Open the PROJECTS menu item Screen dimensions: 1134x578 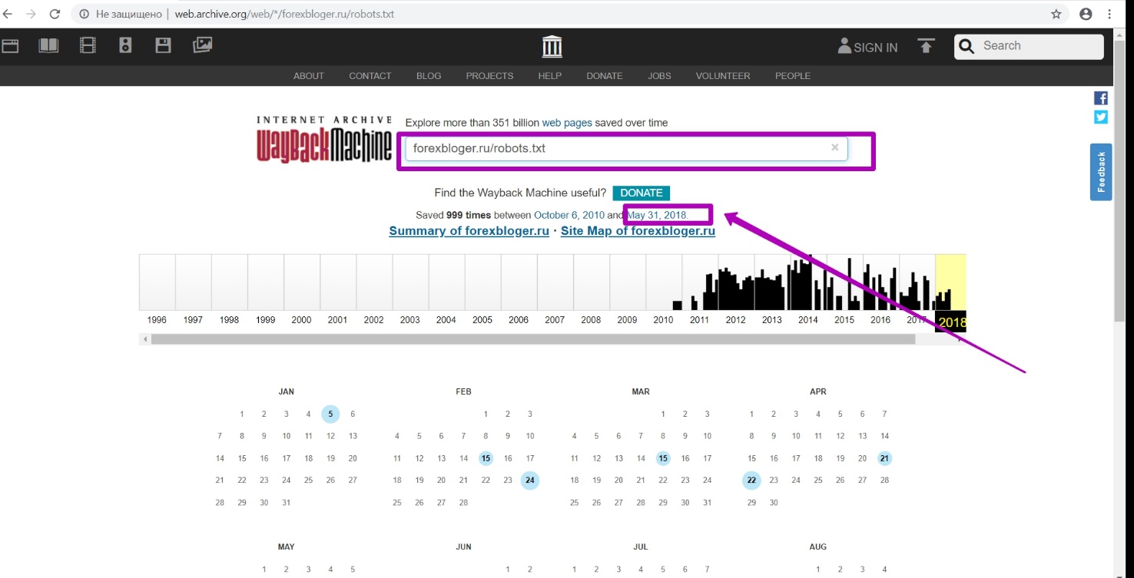pos(489,76)
